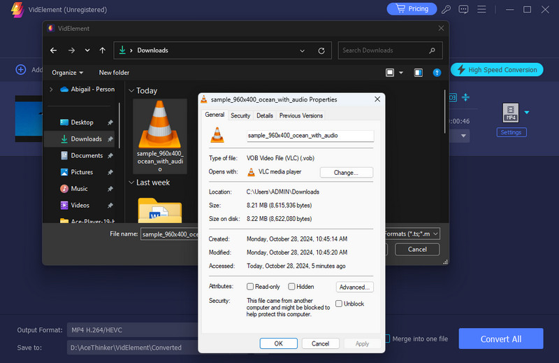Open the file formats filter dropdown

coord(412,234)
